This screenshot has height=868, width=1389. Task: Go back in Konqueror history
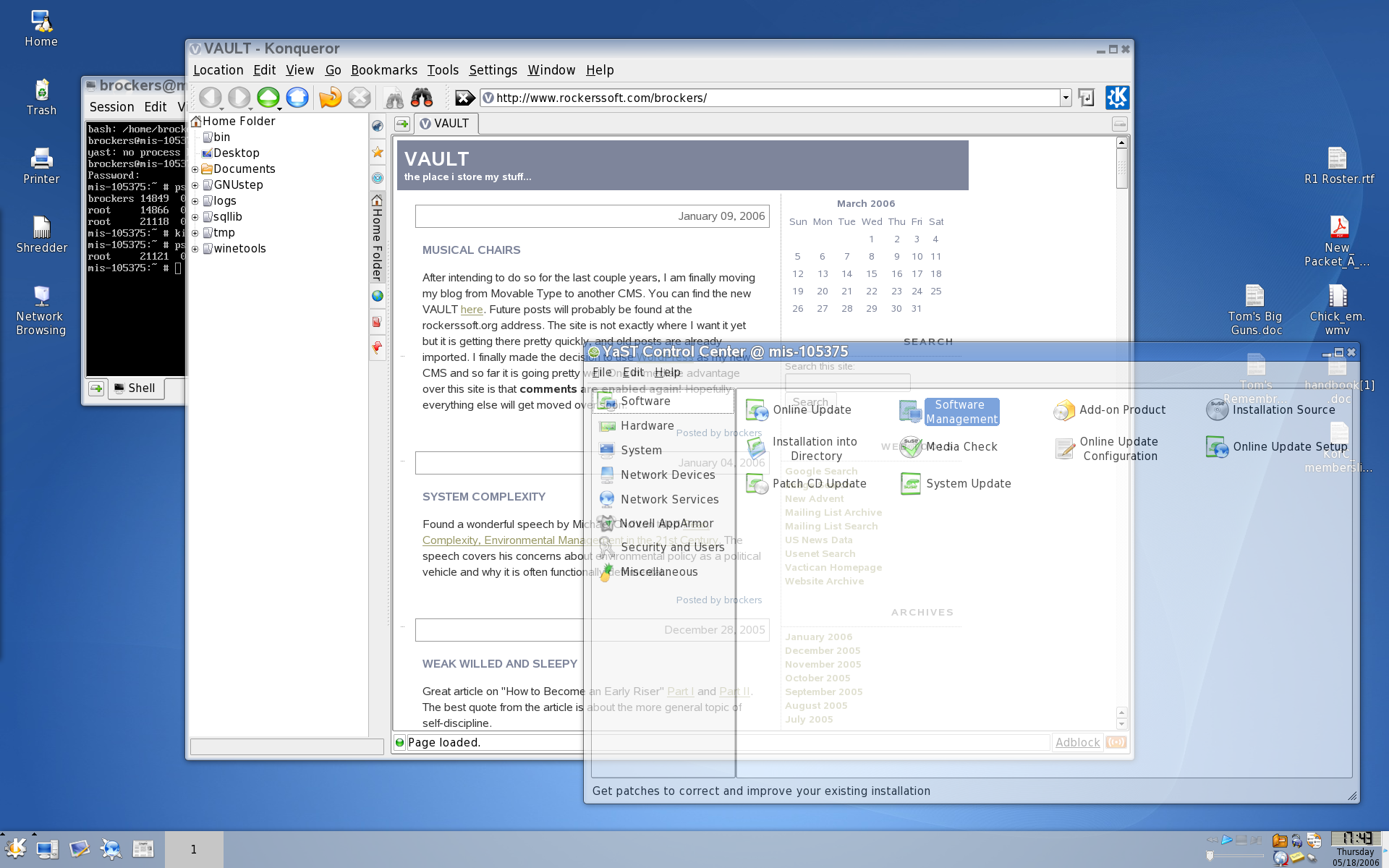210,97
